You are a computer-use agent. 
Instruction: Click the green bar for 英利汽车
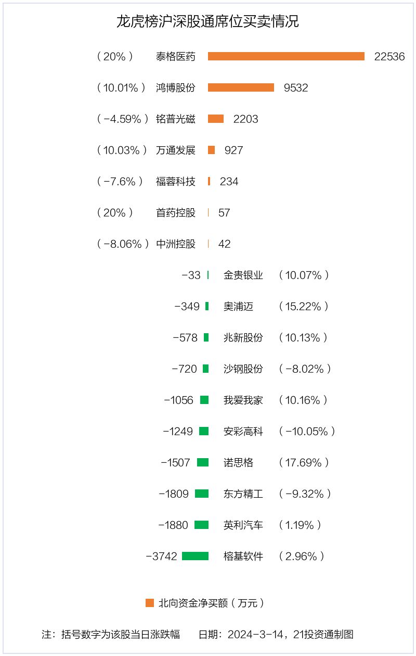coord(201,525)
